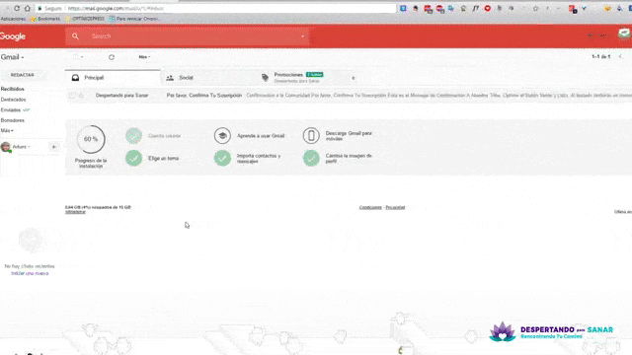This screenshot has height=355, width=632.
Task: Click Iniciar uno nuevo chat link
Action: pos(30,273)
